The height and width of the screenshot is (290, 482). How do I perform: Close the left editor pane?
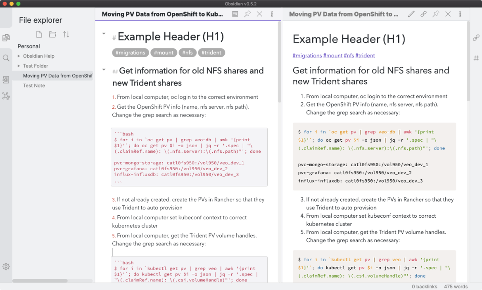pyautogui.click(x=259, y=14)
